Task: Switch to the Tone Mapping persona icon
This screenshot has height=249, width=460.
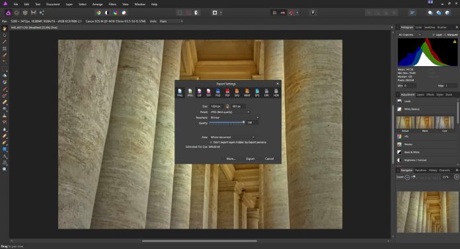Action: (x=34, y=13)
